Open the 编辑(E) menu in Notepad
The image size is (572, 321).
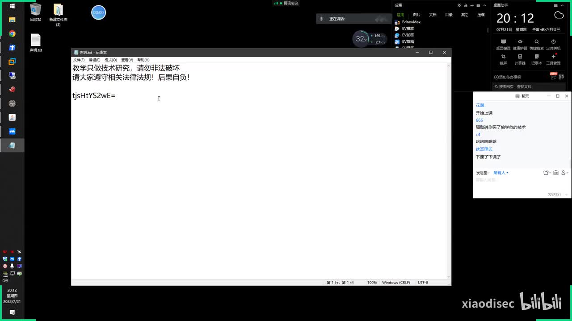[94, 60]
